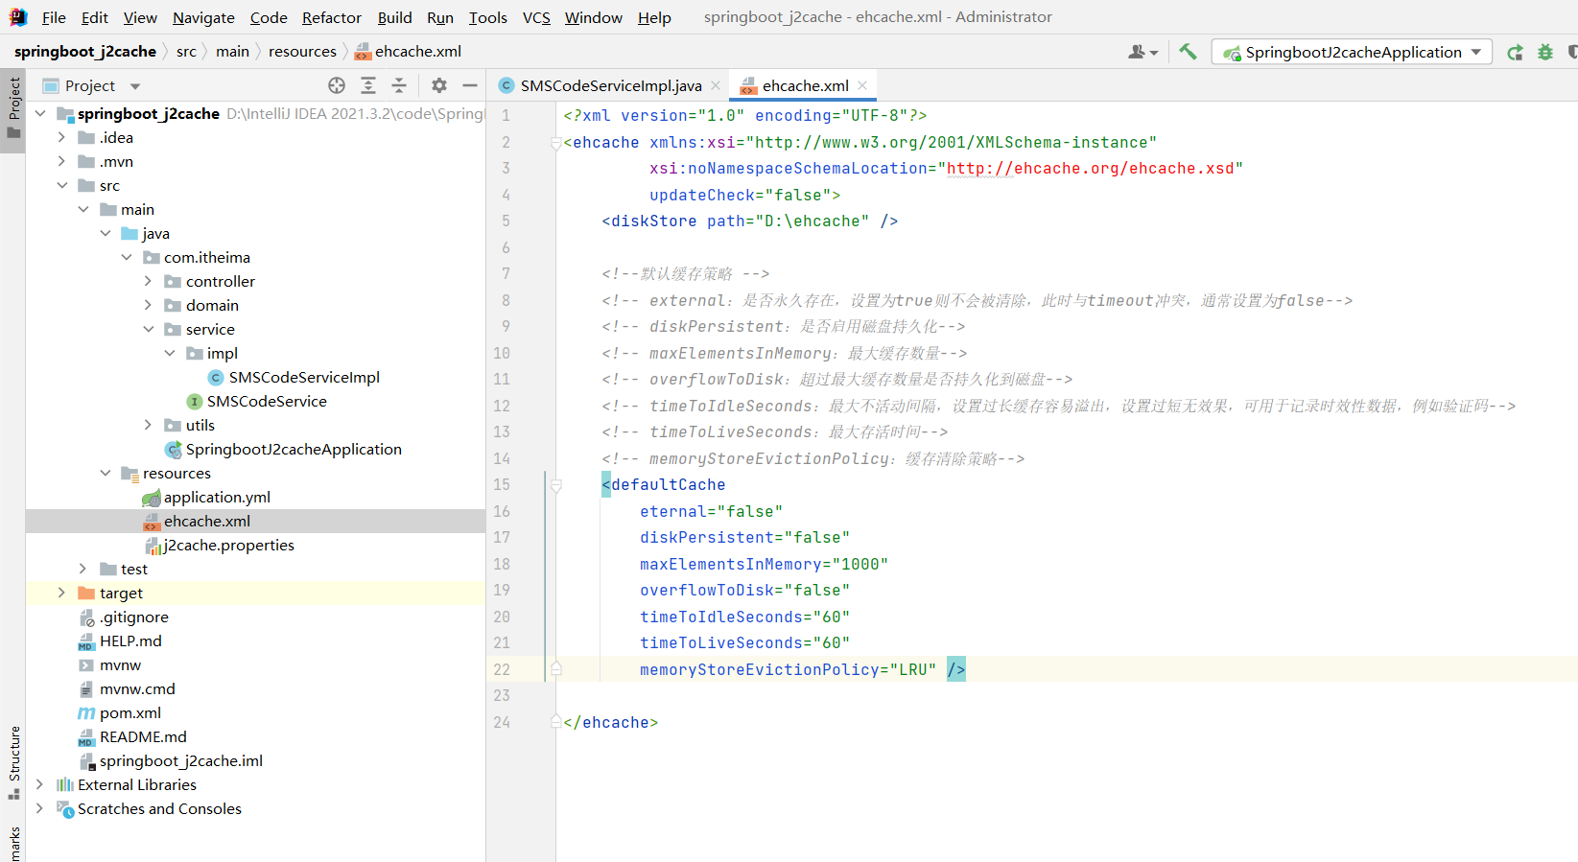Open the run configuration dropdown
Viewport: 1578px width, 862px height.
1353,52
